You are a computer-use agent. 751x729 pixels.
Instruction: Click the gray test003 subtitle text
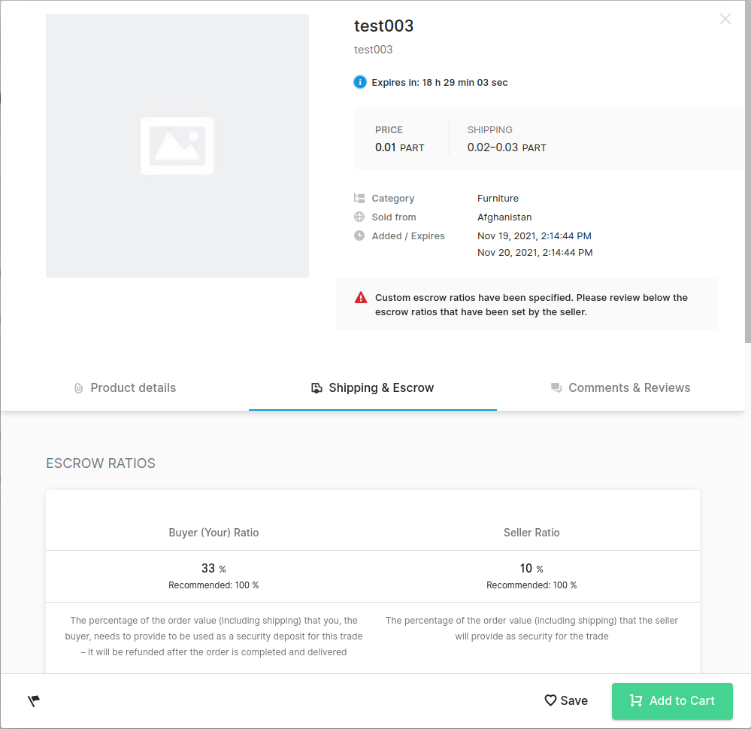(x=373, y=50)
